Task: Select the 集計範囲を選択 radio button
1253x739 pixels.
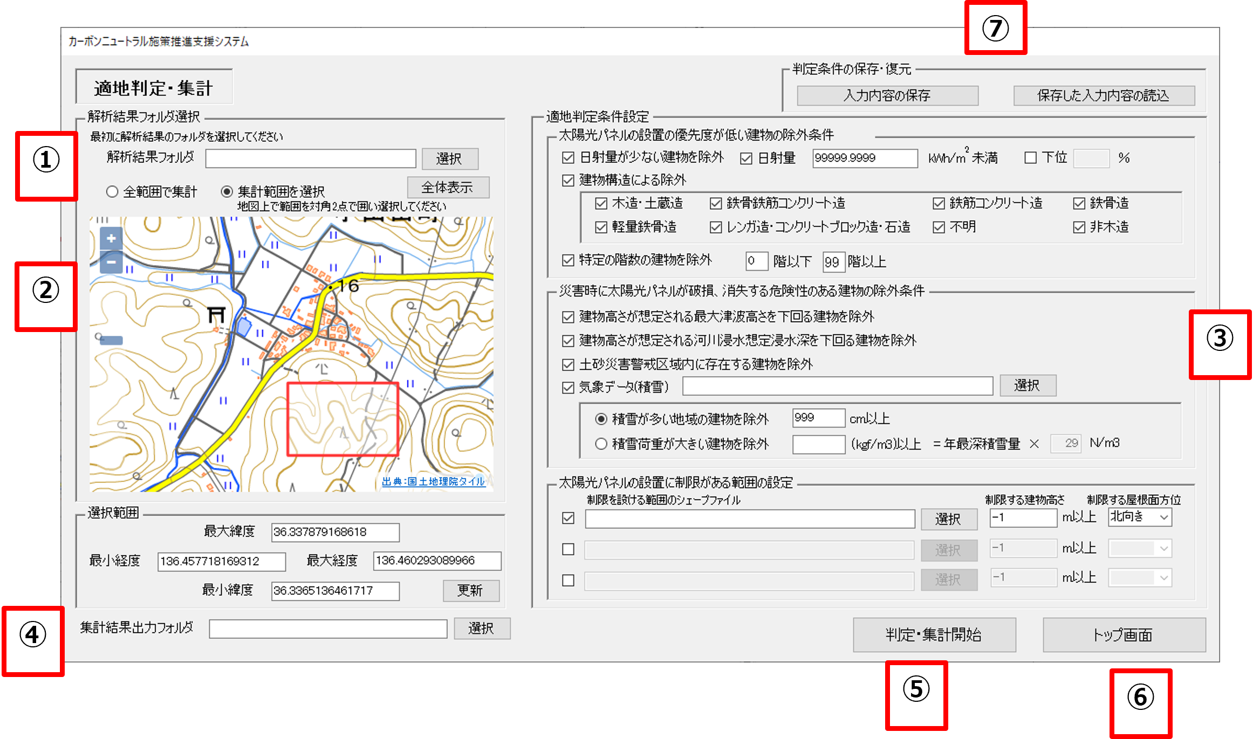Action: click(x=227, y=192)
